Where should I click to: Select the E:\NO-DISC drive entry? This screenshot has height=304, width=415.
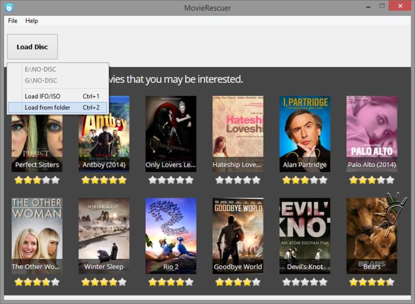tap(58, 69)
